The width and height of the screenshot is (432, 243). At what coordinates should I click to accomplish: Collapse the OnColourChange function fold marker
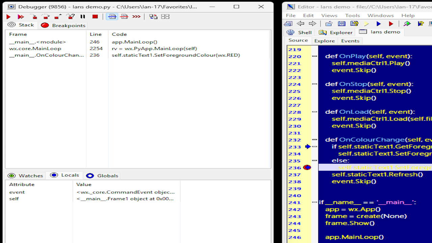pos(315,140)
